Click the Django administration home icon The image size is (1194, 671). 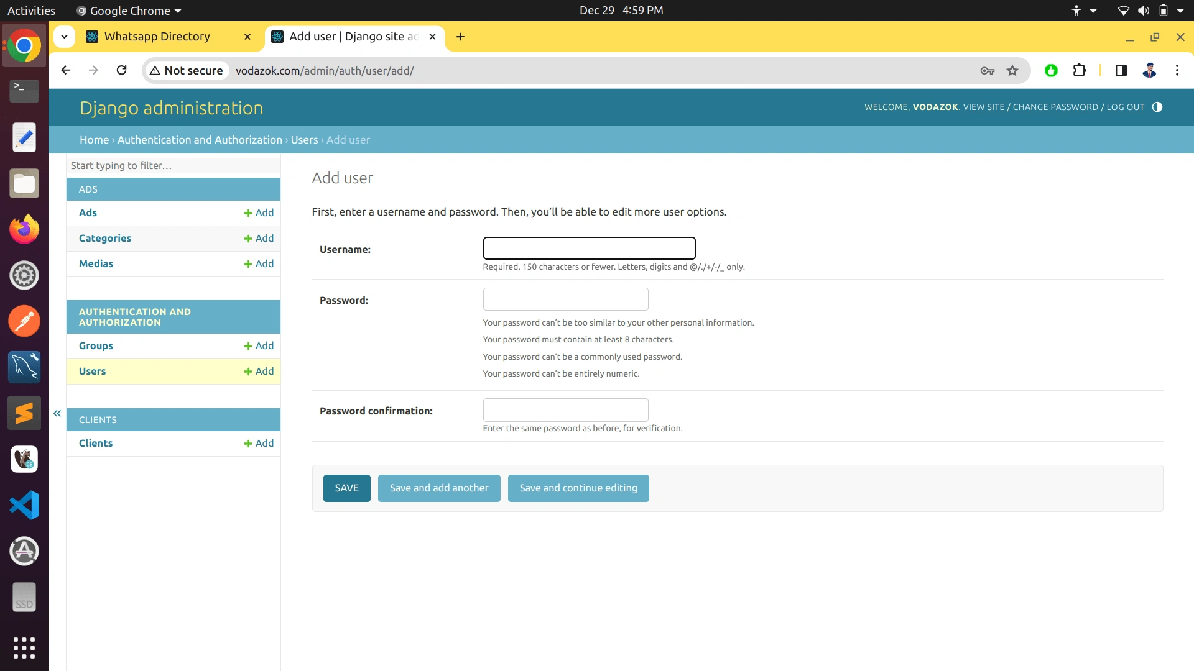tap(172, 107)
